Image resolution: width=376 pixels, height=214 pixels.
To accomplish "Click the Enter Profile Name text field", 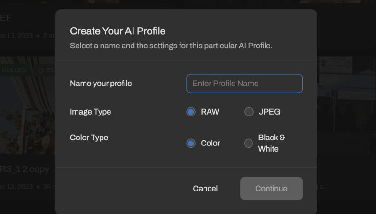I will (244, 84).
